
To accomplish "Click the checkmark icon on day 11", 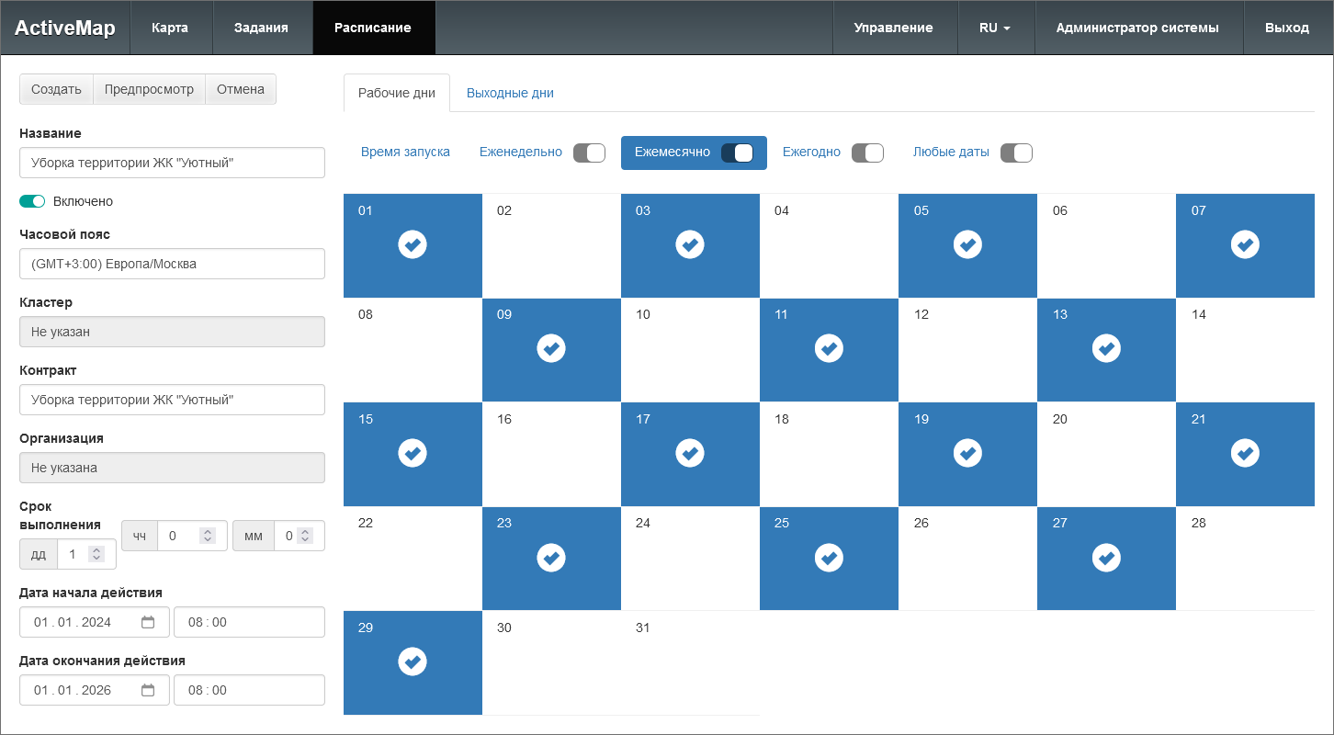I will click(829, 348).
